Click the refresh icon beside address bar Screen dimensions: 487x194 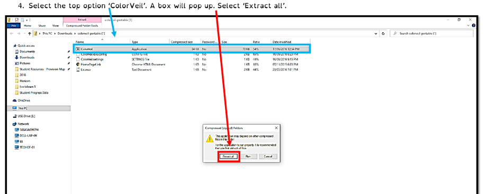point(383,33)
